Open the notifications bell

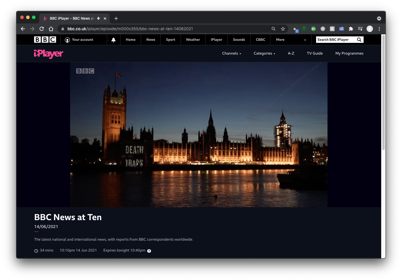point(113,40)
